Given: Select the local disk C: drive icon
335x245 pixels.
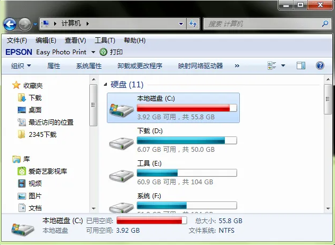Looking at the screenshot, I should 121,109.
